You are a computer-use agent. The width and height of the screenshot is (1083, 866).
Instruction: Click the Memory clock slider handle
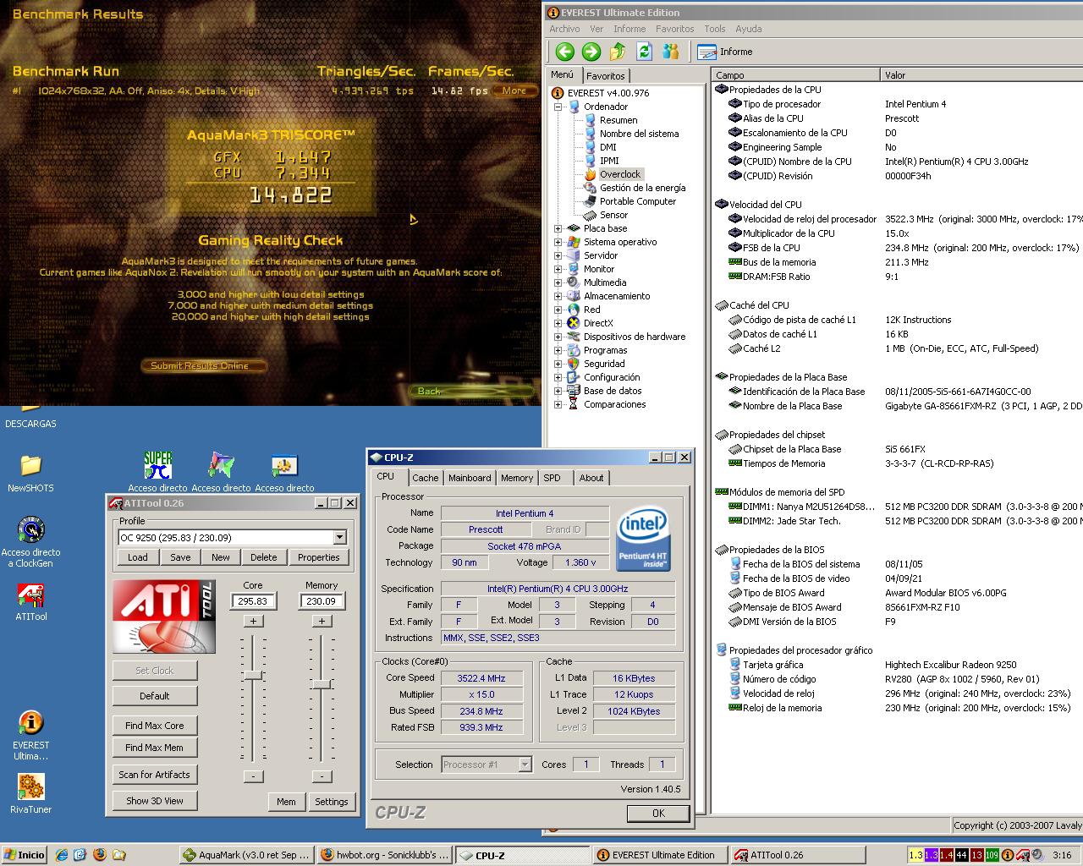tap(321, 683)
